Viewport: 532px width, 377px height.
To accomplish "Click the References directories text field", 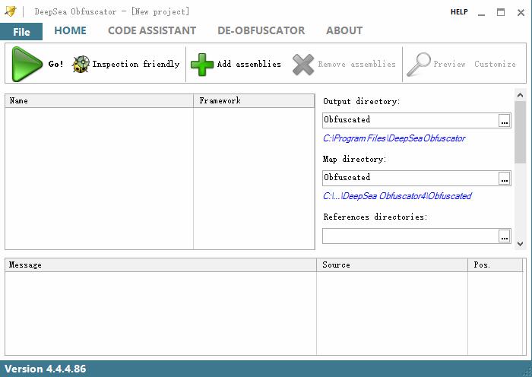I will tap(410, 236).
